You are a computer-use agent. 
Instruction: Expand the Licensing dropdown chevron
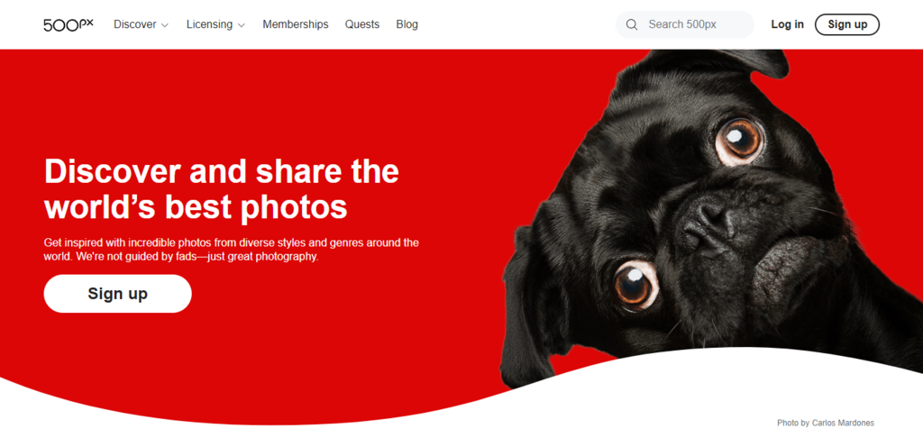click(x=242, y=25)
